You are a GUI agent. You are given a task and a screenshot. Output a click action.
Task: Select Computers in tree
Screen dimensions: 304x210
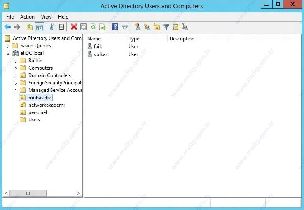pyautogui.click(x=40, y=68)
